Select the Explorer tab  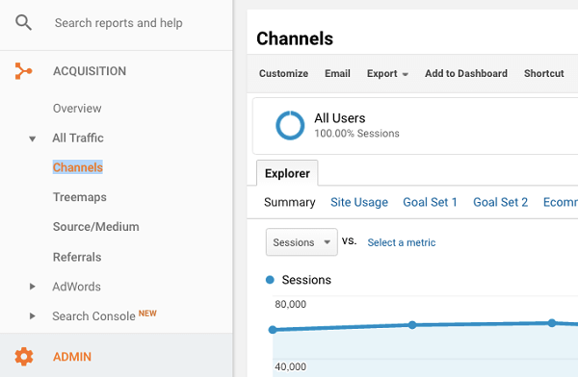point(287,173)
